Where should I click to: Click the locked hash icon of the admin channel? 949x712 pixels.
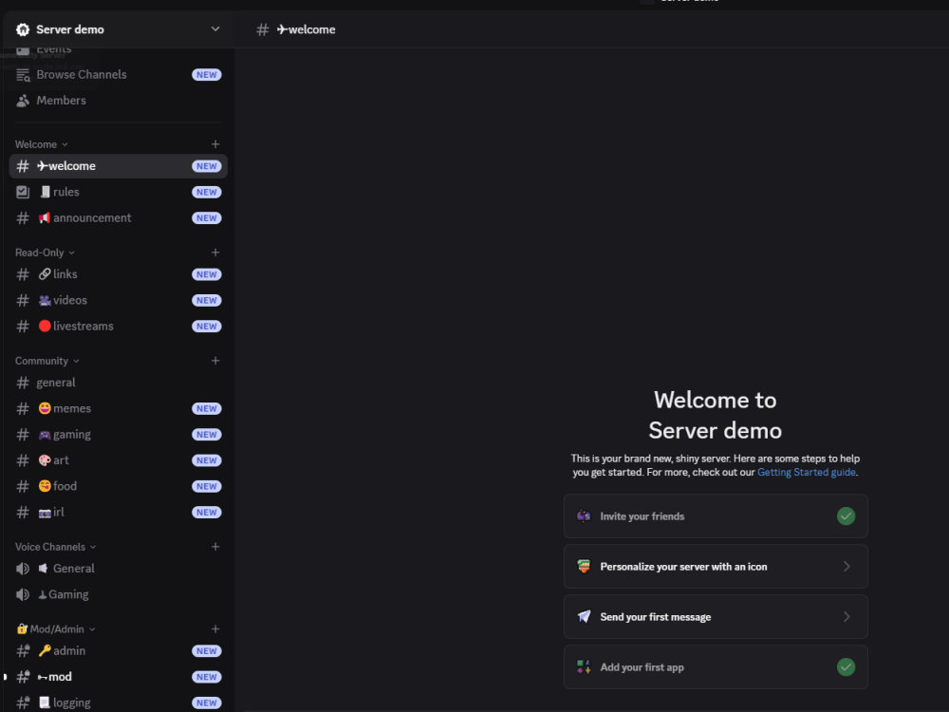click(x=23, y=651)
